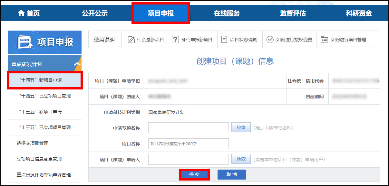The image size is (389, 186).
Task: Submit the form via 提交 button
Action: point(194,174)
